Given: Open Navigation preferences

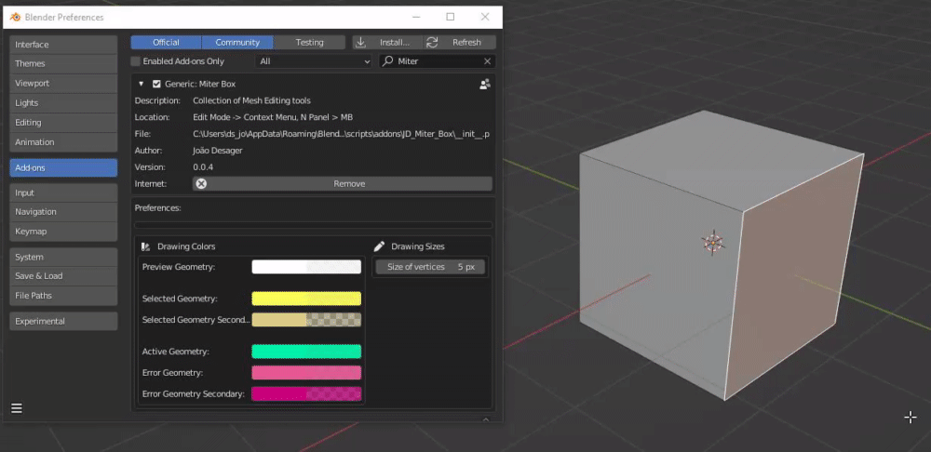Looking at the screenshot, I should coord(63,212).
